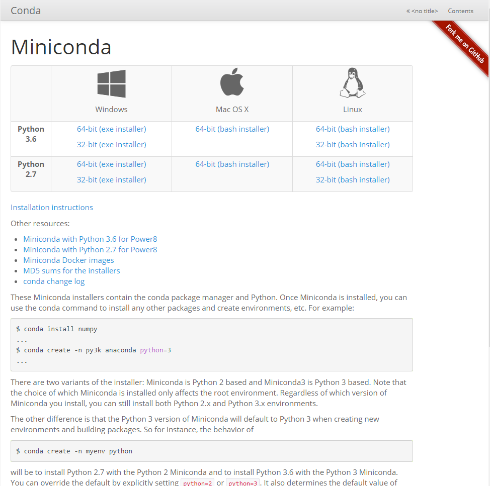Open Miniconda with Python 3.6 for Power8

tap(90, 239)
